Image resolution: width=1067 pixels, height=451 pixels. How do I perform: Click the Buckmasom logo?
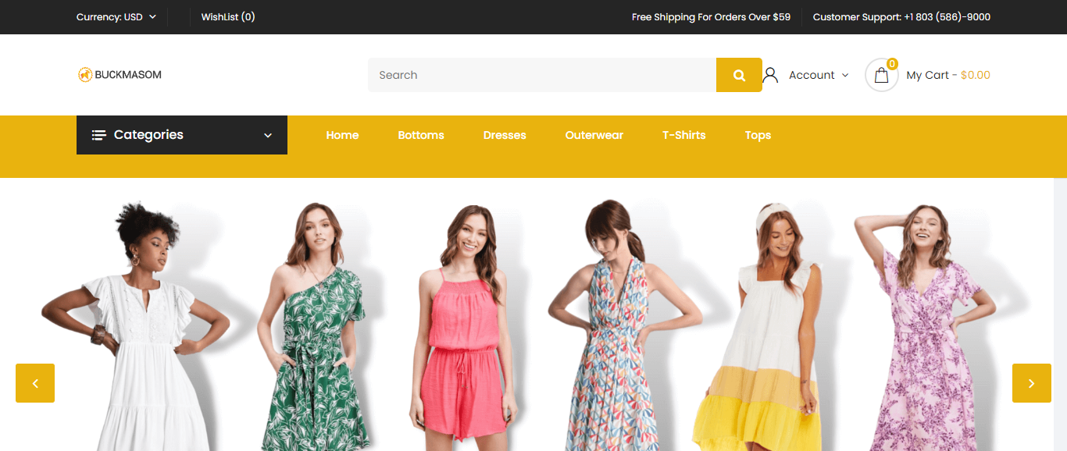(x=120, y=75)
